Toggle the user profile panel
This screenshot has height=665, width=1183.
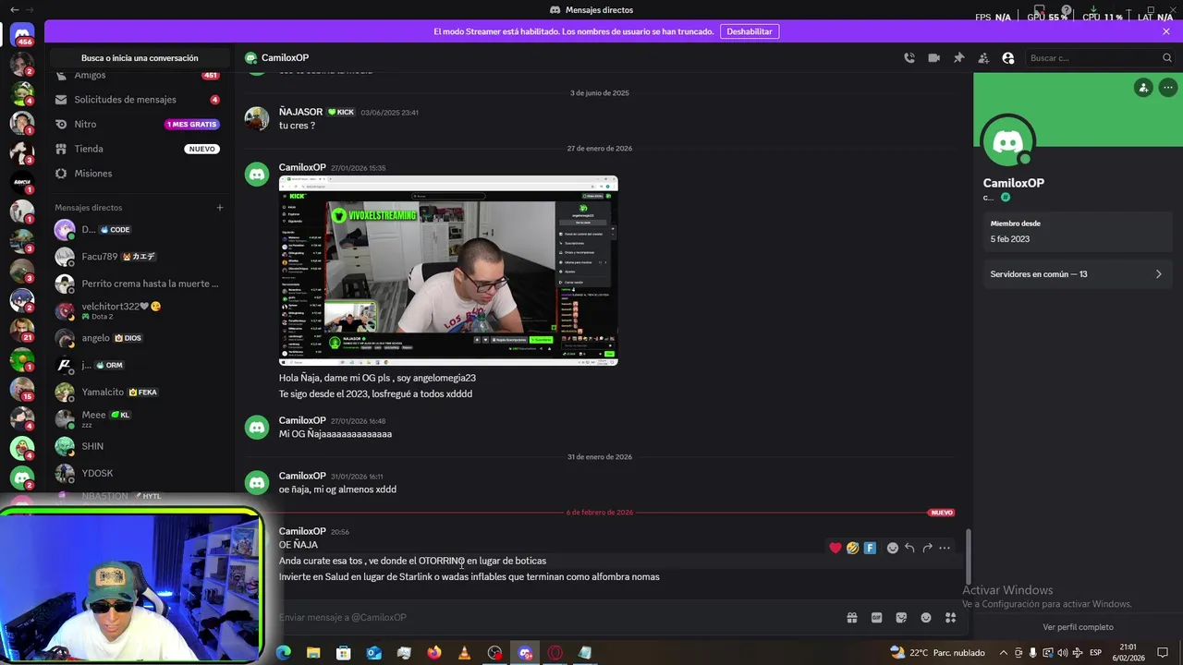coord(1008,58)
